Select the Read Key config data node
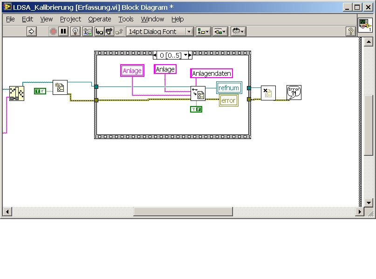 coord(198,93)
